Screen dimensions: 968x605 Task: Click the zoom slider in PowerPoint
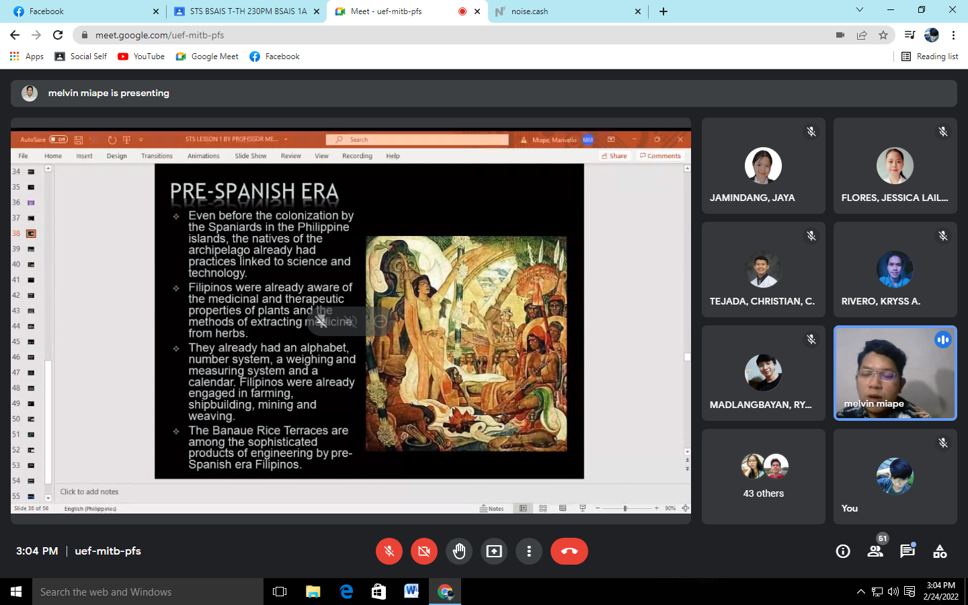pos(627,509)
